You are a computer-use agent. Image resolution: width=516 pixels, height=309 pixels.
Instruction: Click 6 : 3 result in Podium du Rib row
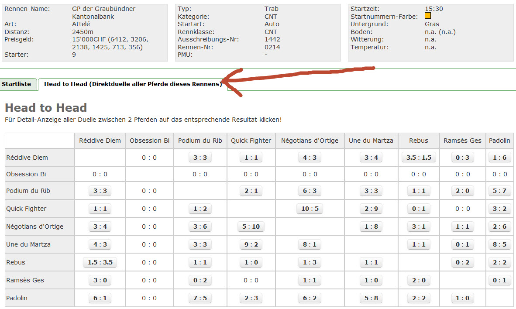point(310,191)
